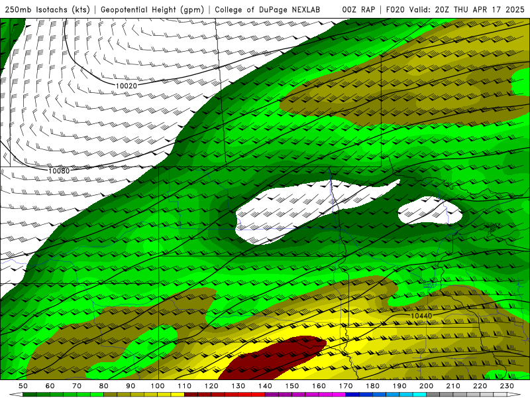Click the 160 kts legend tick label

click(319, 386)
